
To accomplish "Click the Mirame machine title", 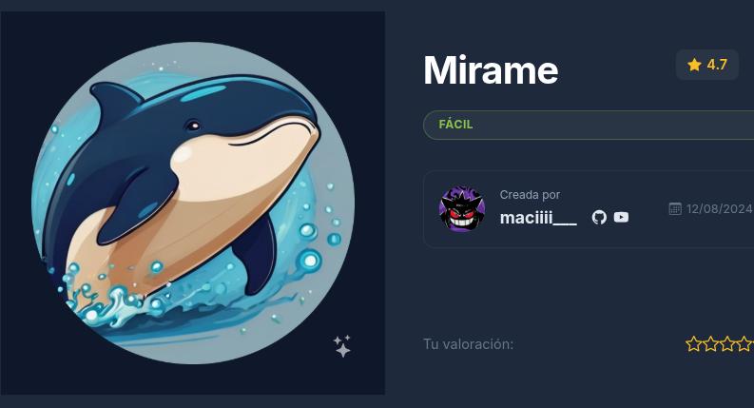I will coord(491,70).
